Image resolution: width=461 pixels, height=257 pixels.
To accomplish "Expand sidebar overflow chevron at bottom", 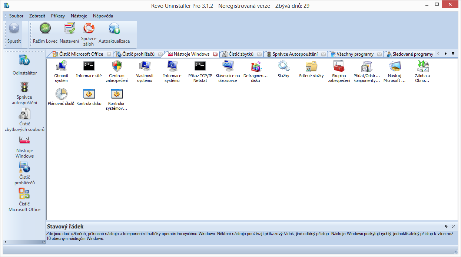I will 5,242.
